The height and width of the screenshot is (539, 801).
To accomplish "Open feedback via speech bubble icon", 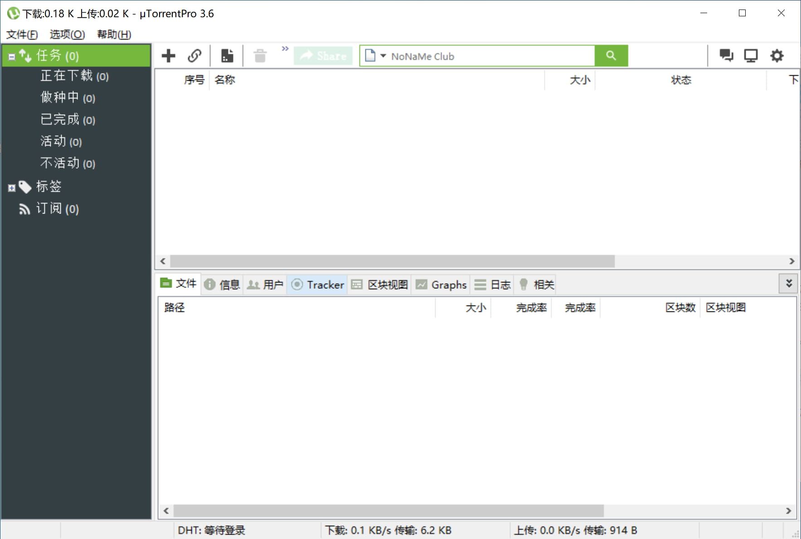I will pyautogui.click(x=726, y=55).
